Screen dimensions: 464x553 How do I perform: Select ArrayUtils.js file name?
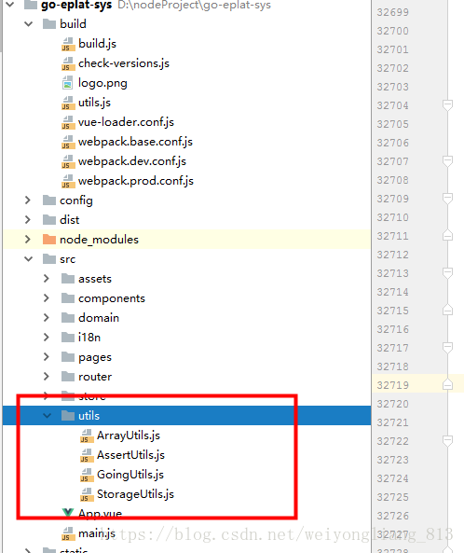[x=129, y=435]
